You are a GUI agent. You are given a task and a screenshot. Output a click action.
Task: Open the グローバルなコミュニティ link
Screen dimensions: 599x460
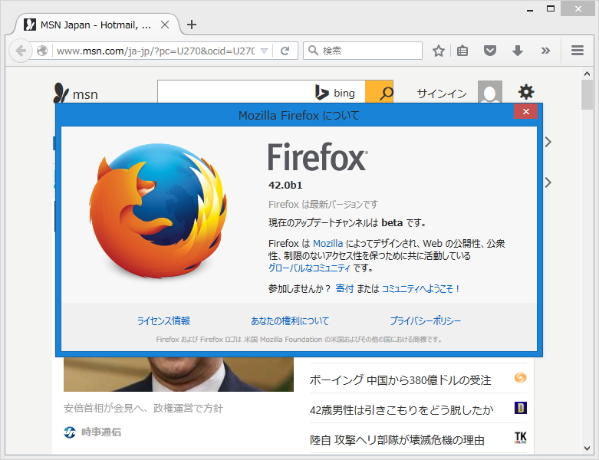coord(309,268)
